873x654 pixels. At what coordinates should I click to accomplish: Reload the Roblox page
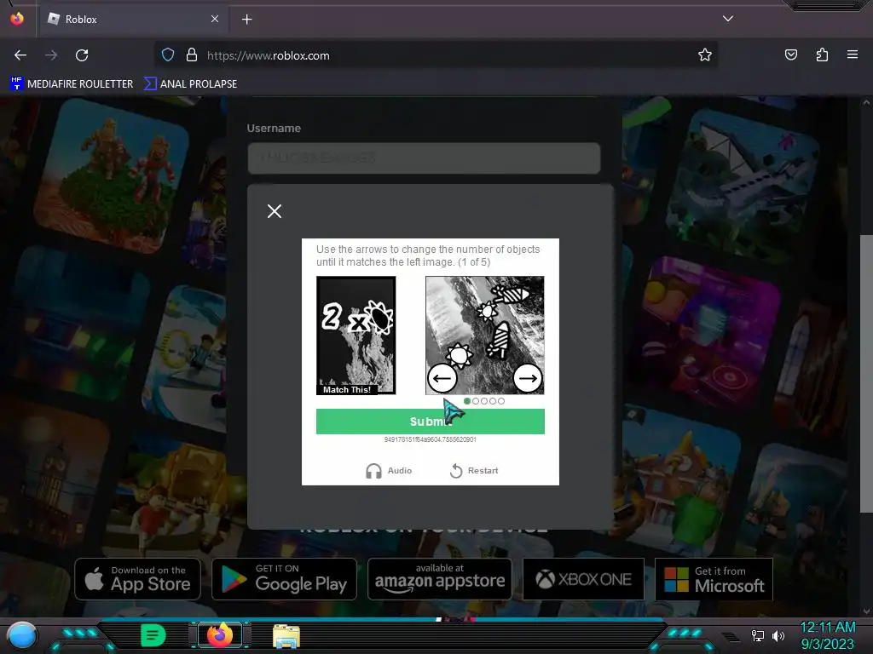pos(82,55)
